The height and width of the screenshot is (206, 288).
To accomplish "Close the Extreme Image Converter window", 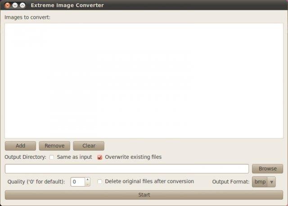I will (8, 5).
